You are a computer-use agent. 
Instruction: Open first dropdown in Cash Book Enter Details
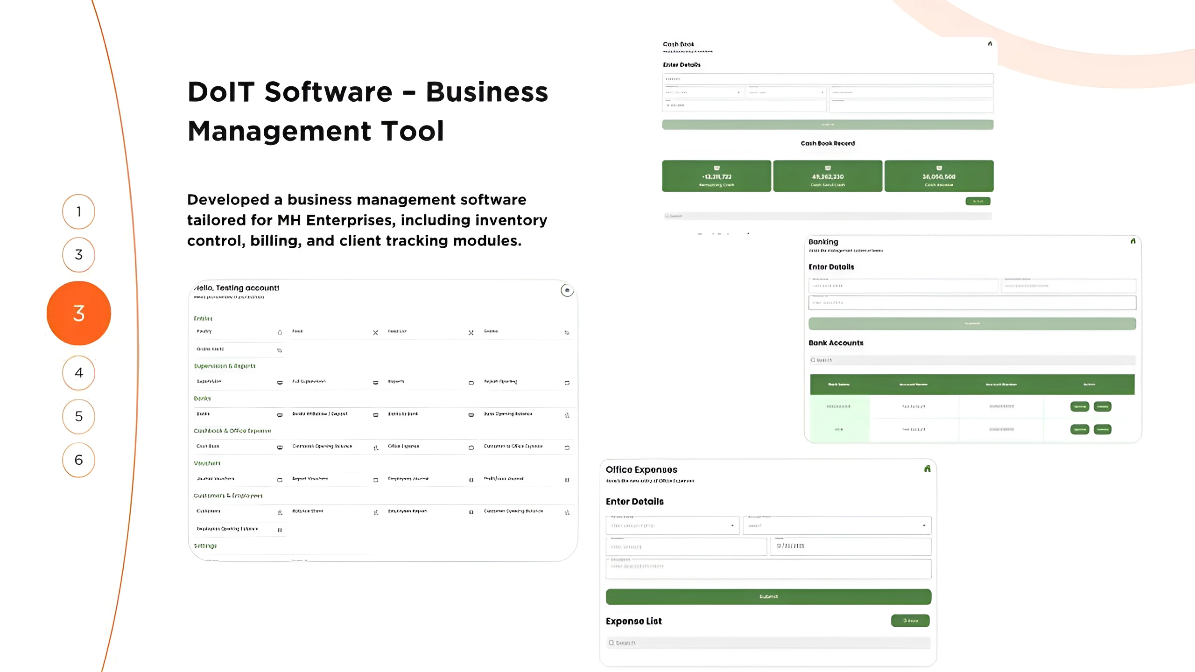pos(703,92)
